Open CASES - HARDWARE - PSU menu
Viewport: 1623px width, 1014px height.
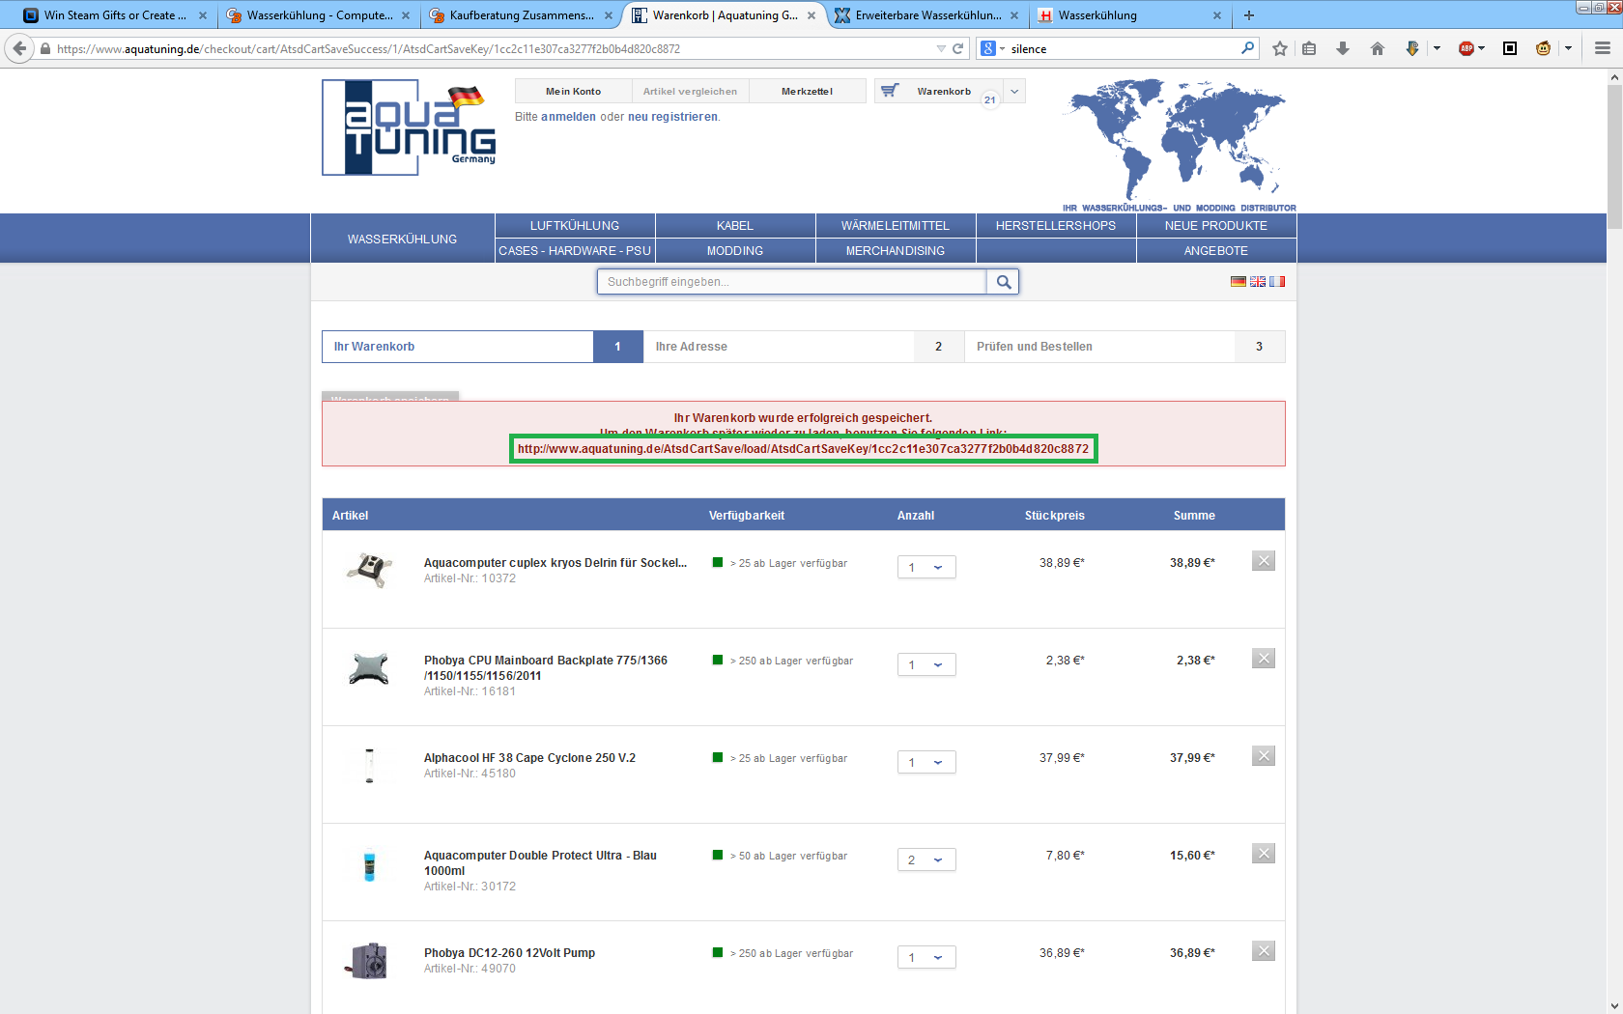click(575, 251)
